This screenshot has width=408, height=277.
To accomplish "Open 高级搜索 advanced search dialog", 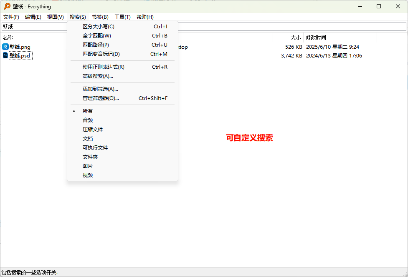I will [98, 76].
